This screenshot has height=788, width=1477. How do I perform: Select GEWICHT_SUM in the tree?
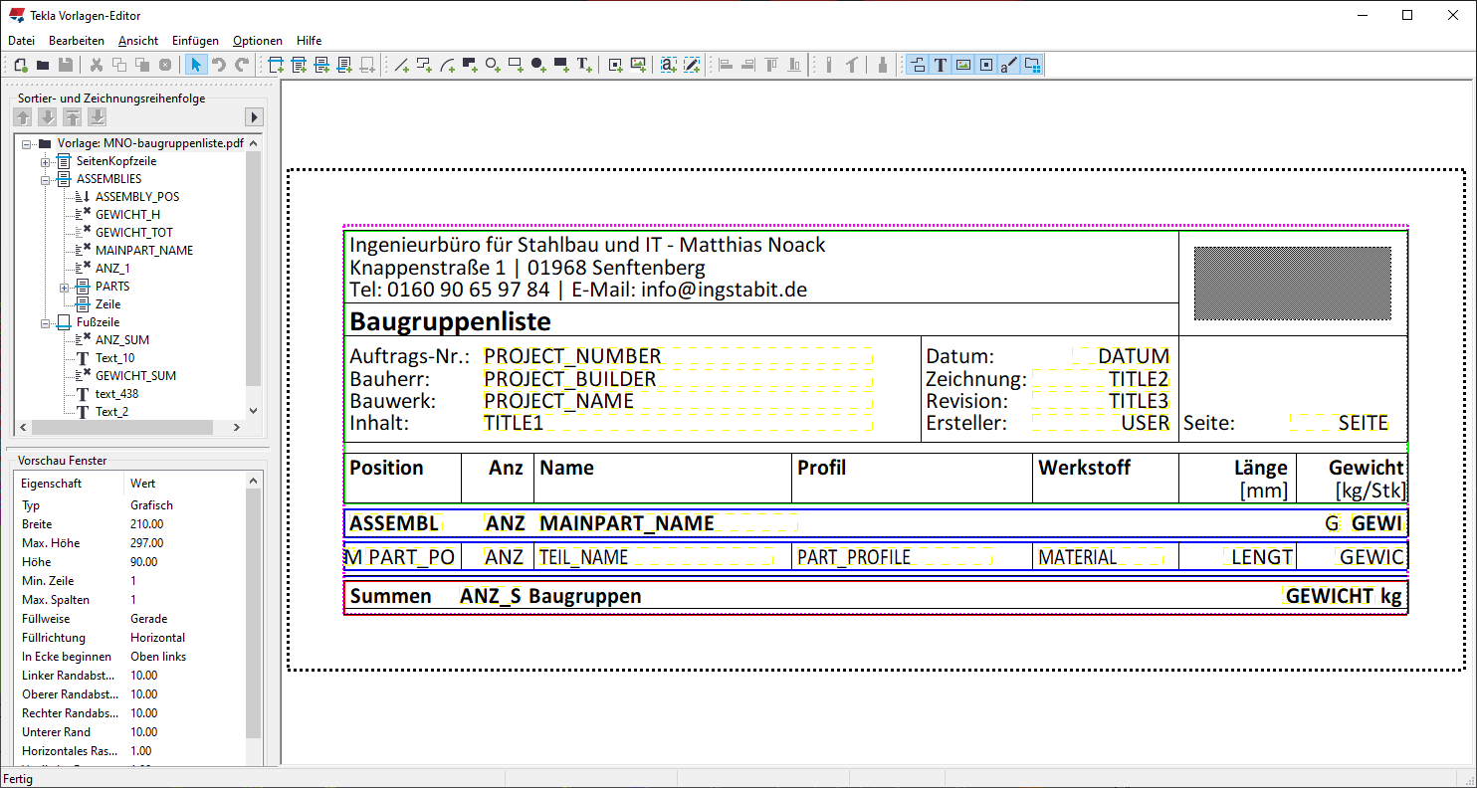pyautogui.click(x=135, y=376)
